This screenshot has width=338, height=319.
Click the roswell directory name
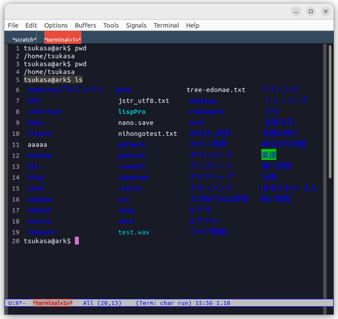tap(132, 167)
